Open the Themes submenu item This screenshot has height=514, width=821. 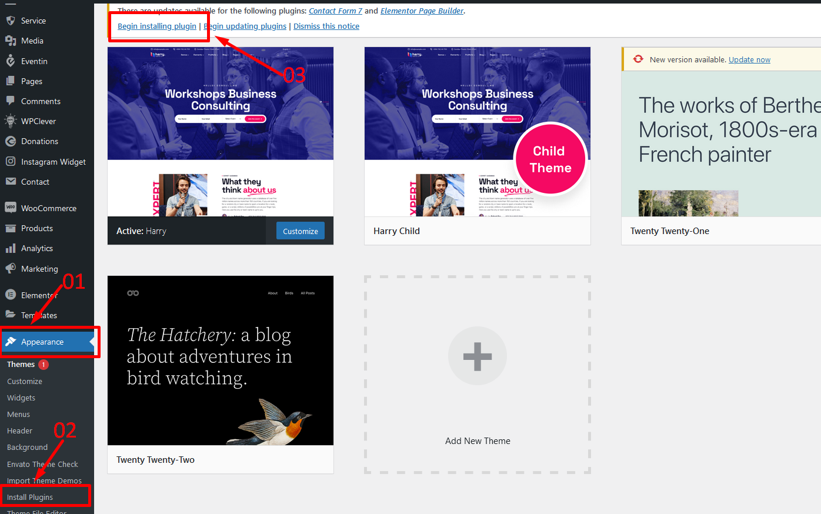coord(21,365)
